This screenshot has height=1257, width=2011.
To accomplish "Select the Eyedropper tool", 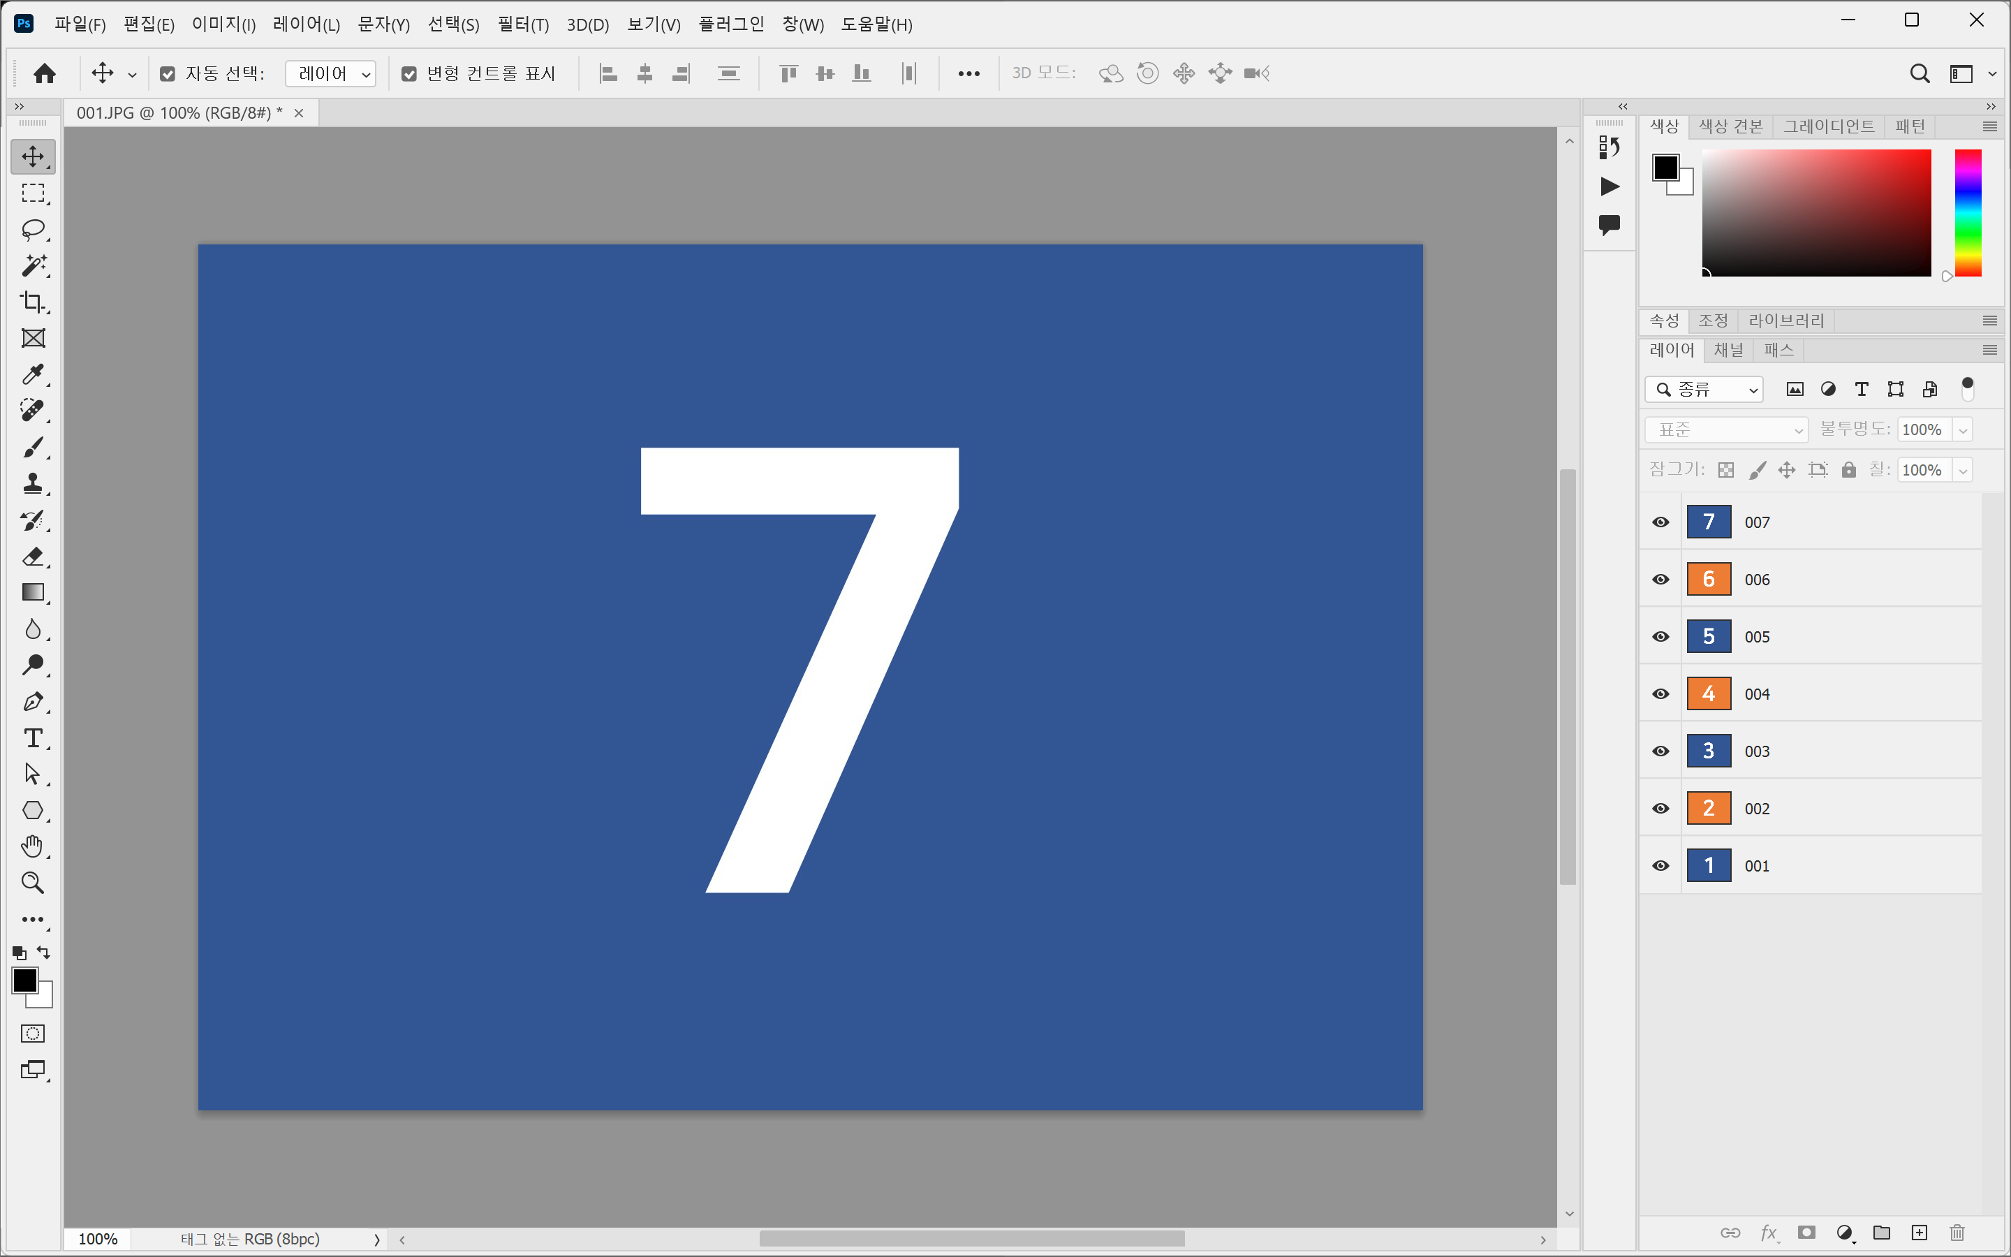I will [x=32, y=374].
